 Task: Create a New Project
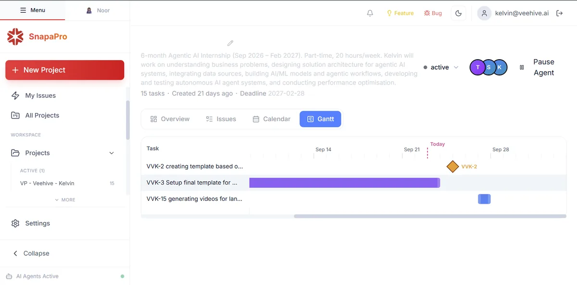tap(65, 70)
